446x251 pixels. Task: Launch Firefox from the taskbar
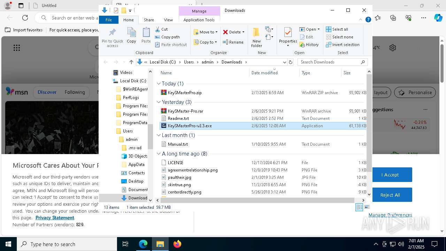coord(177,244)
